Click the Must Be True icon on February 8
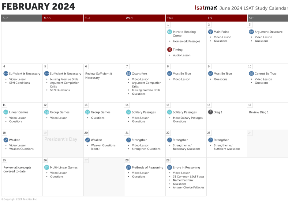This screenshot has height=205, width=292. [x=169, y=74]
